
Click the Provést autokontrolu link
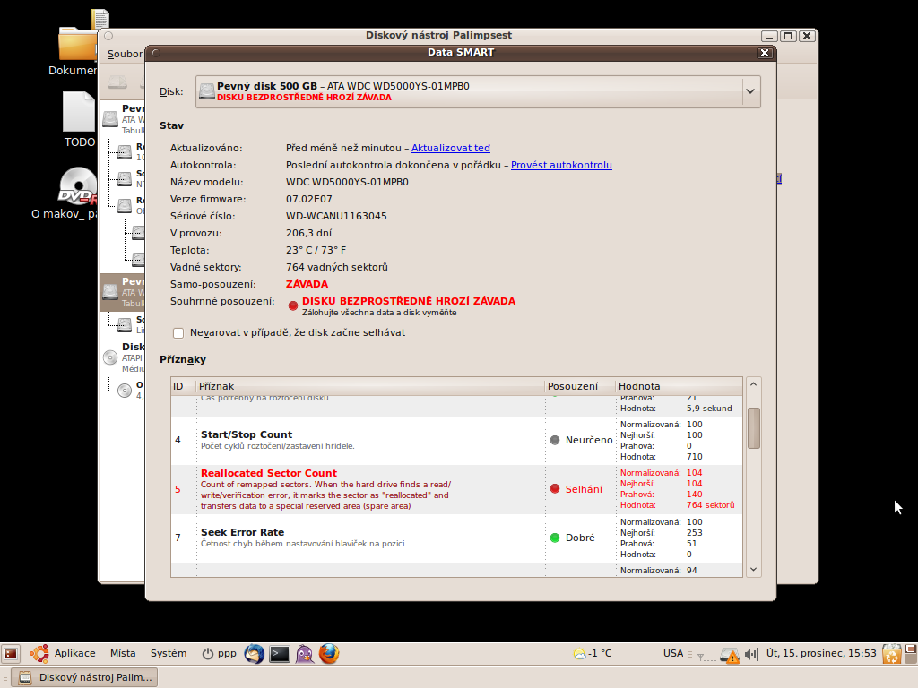561,165
